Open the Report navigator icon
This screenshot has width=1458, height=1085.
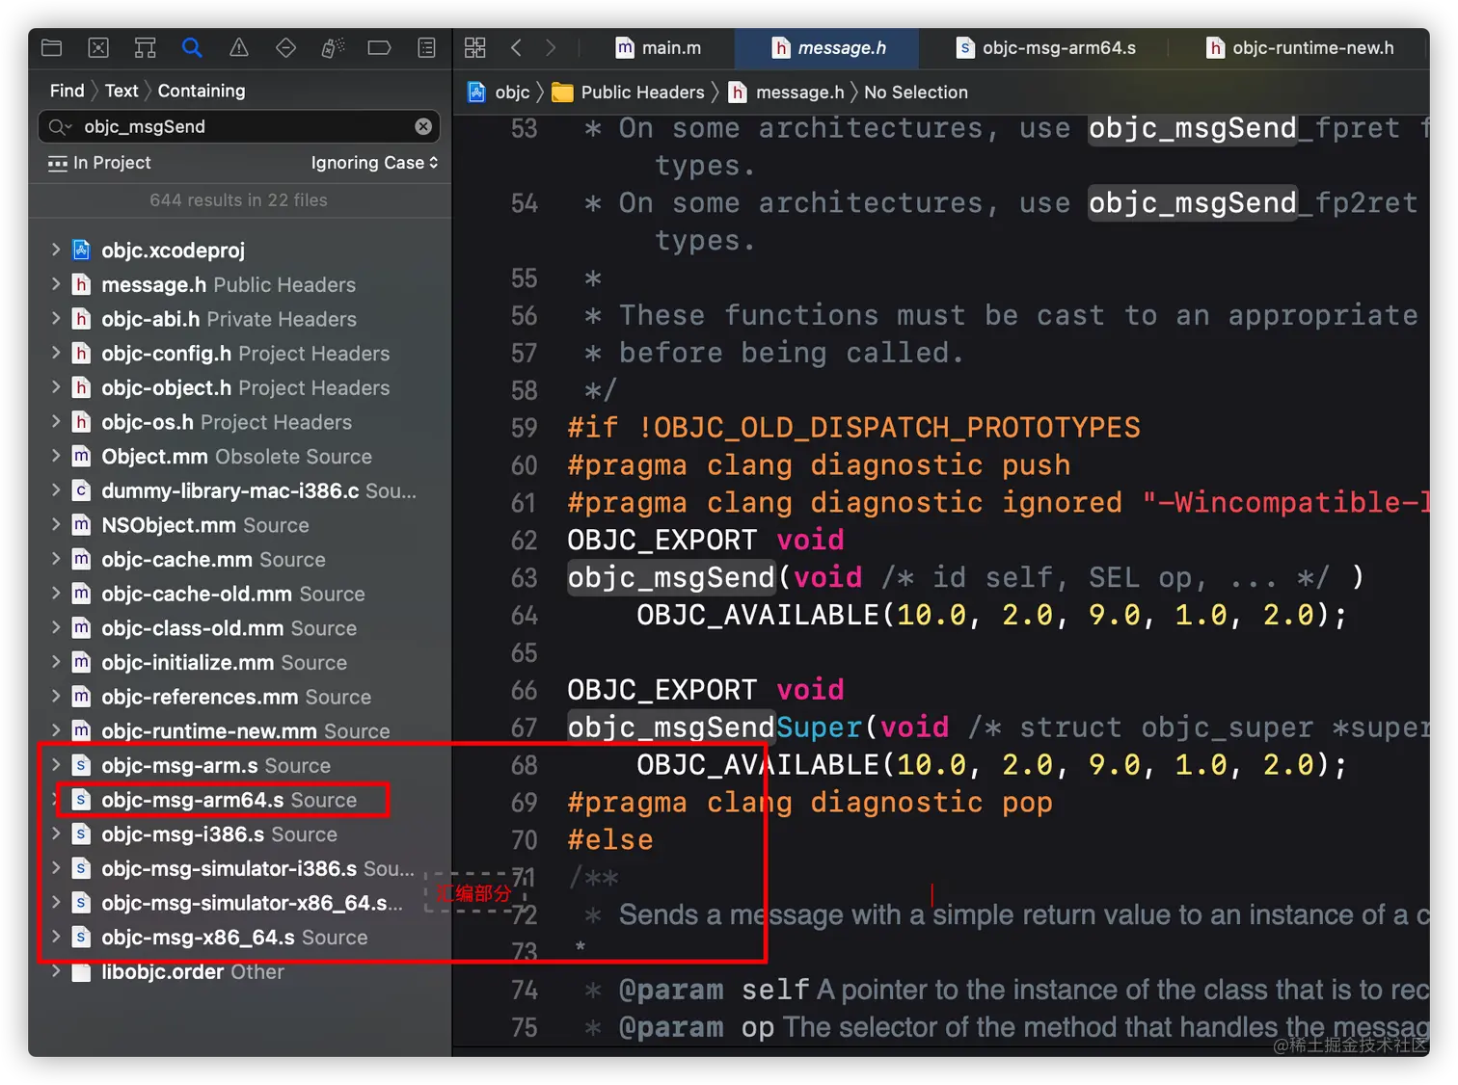coord(426,47)
